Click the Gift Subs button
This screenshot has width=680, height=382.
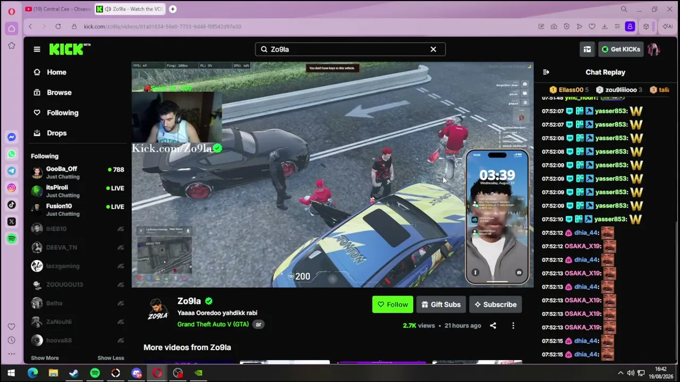pos(441,305)
